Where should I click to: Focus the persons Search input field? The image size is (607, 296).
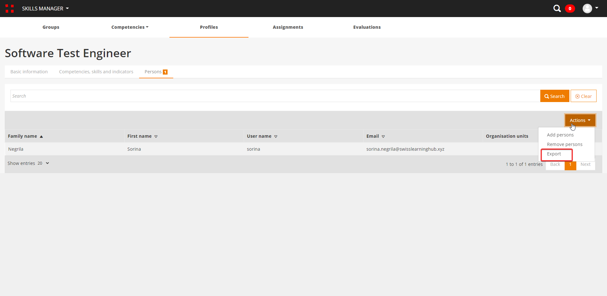point(275,96)
